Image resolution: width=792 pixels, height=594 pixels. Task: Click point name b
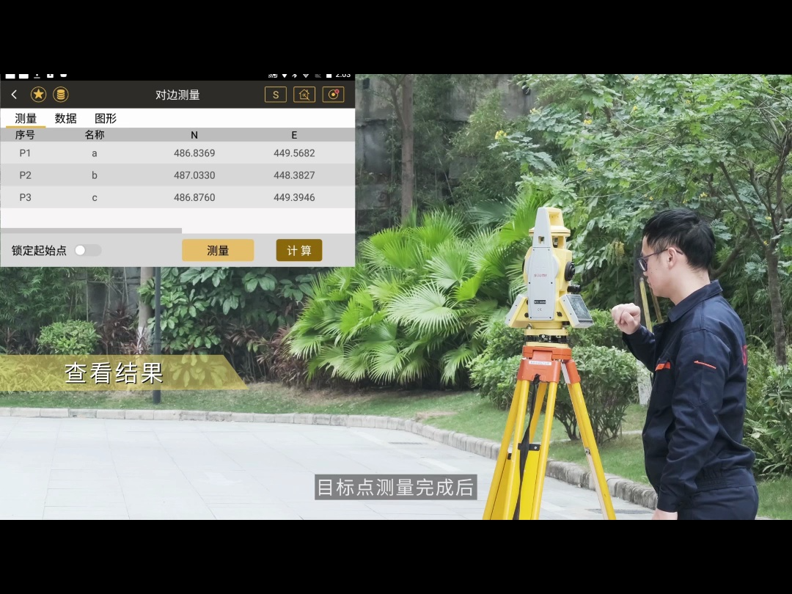(95, 175)
